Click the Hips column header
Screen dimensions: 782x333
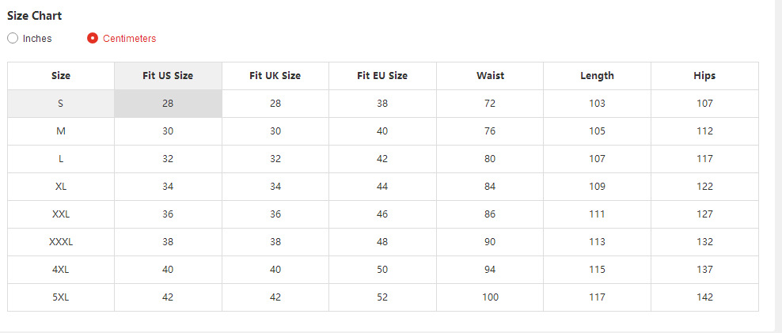pyautogui.click(x=704, y=76)
